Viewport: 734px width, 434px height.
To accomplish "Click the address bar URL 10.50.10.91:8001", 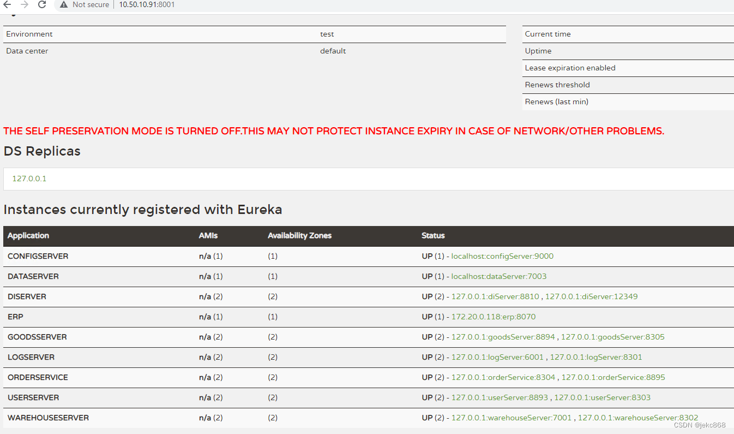I will [147, 4].
